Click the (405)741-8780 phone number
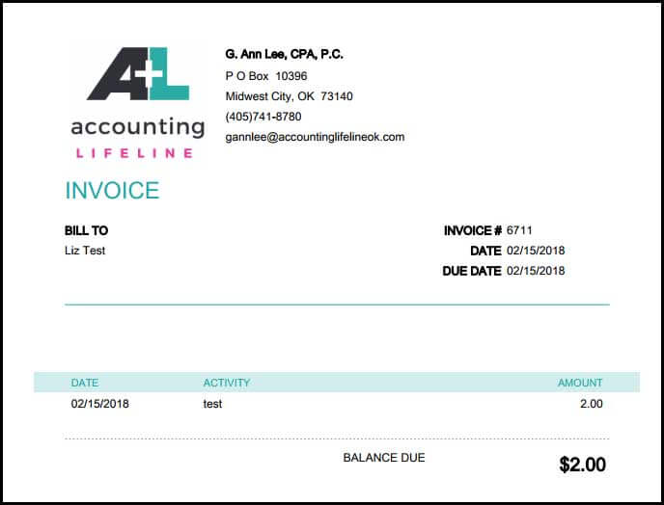The width and height of the screenshot is (664, 505). point(263,117)
